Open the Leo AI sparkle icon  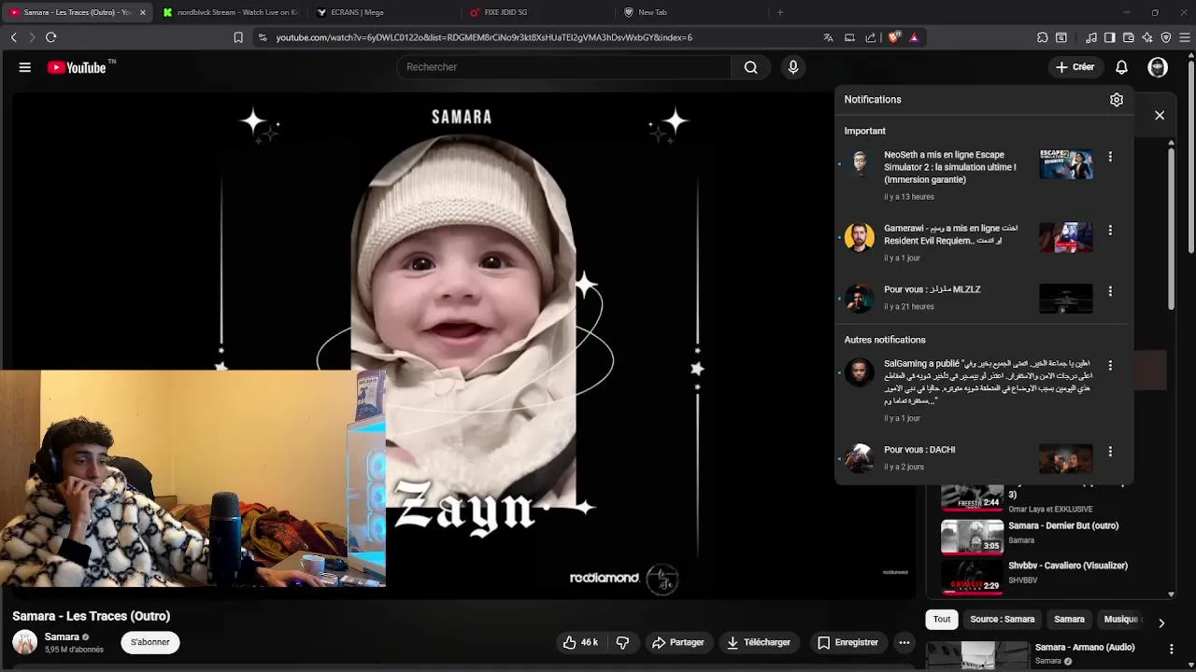(x=1147, y=37)
